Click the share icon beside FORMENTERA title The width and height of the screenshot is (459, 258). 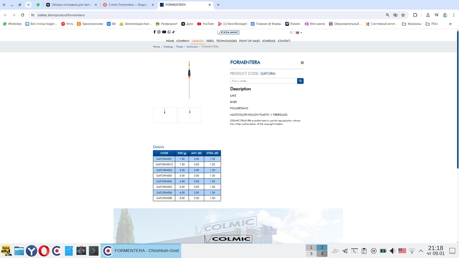pos(302,63)
